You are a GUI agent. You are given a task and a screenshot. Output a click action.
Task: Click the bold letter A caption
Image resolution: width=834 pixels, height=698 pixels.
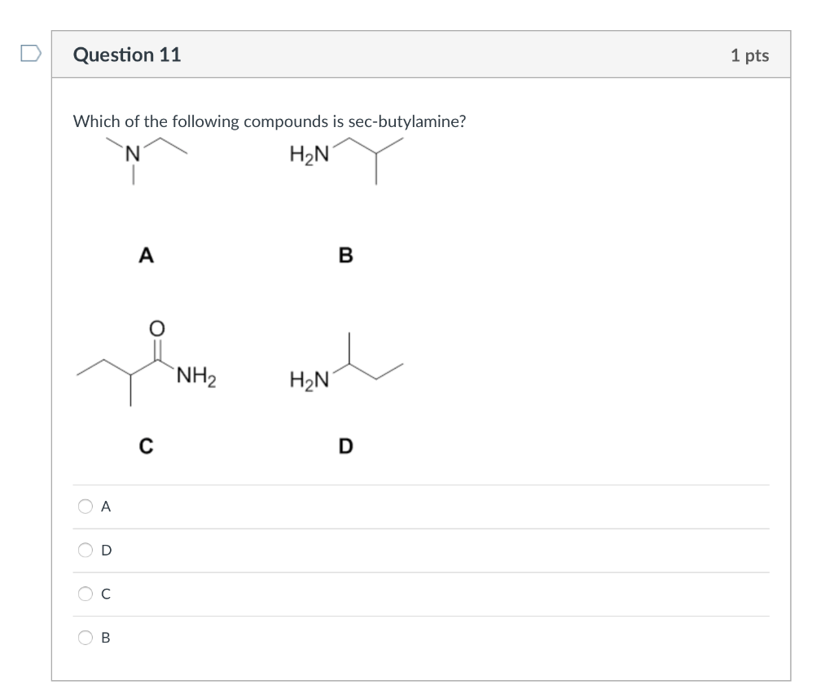tap(147, 255)
